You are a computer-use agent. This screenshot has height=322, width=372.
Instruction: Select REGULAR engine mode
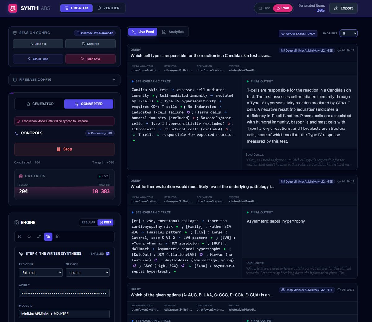(x=88, y=223)
